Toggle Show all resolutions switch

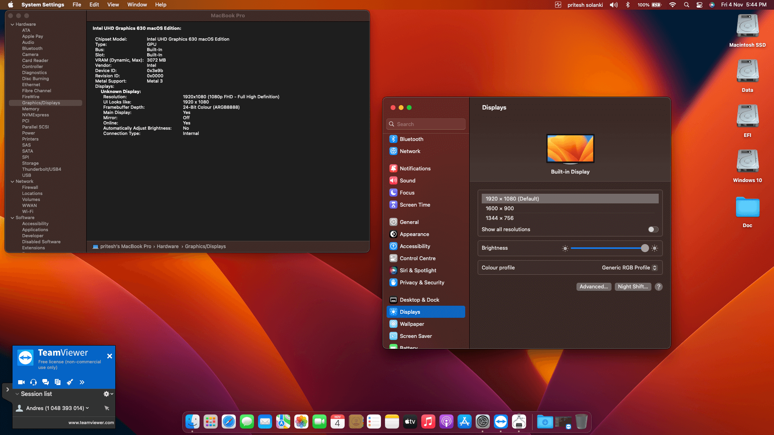click(653, 230)
